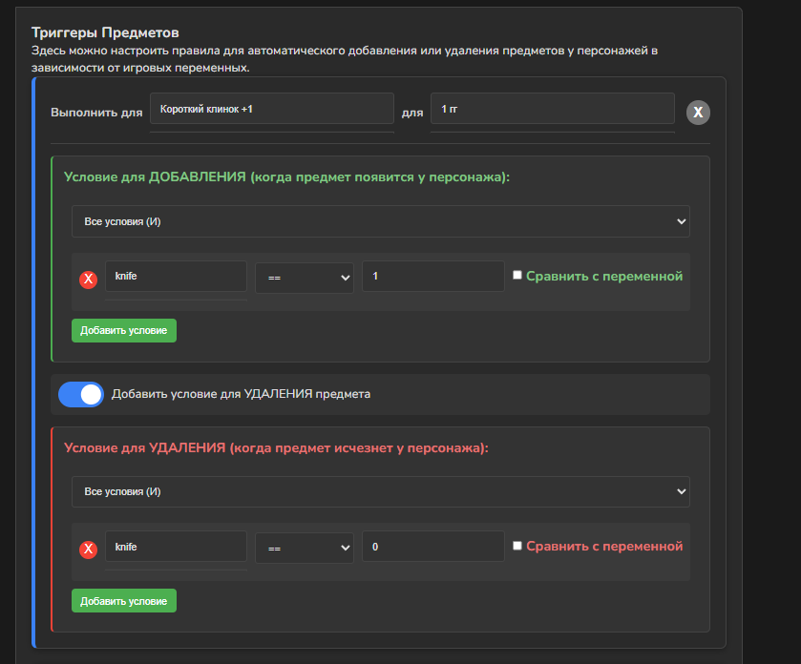Open Все условия (И) dropdown in УДАЛЕНИЯ section
Screen dimensions: 801x664
click(380, 491)
